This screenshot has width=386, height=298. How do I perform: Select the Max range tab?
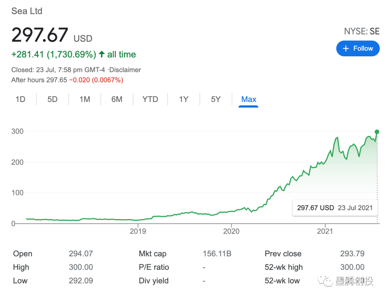(x=249, y=99)
